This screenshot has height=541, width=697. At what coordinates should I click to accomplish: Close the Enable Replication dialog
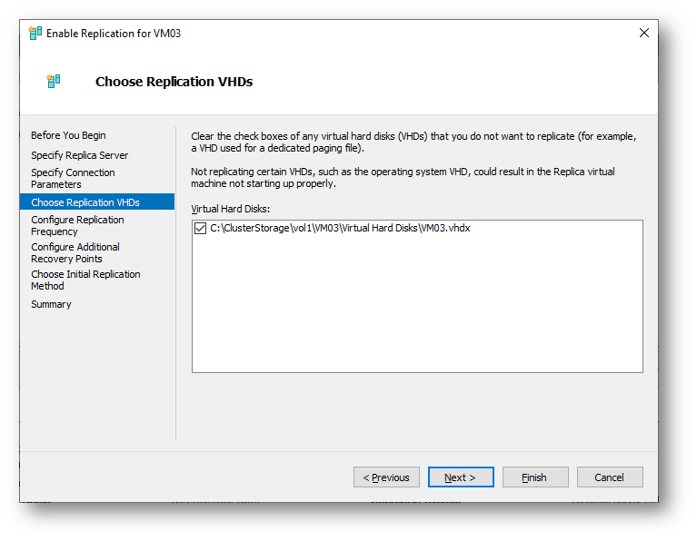pos(643,33)
